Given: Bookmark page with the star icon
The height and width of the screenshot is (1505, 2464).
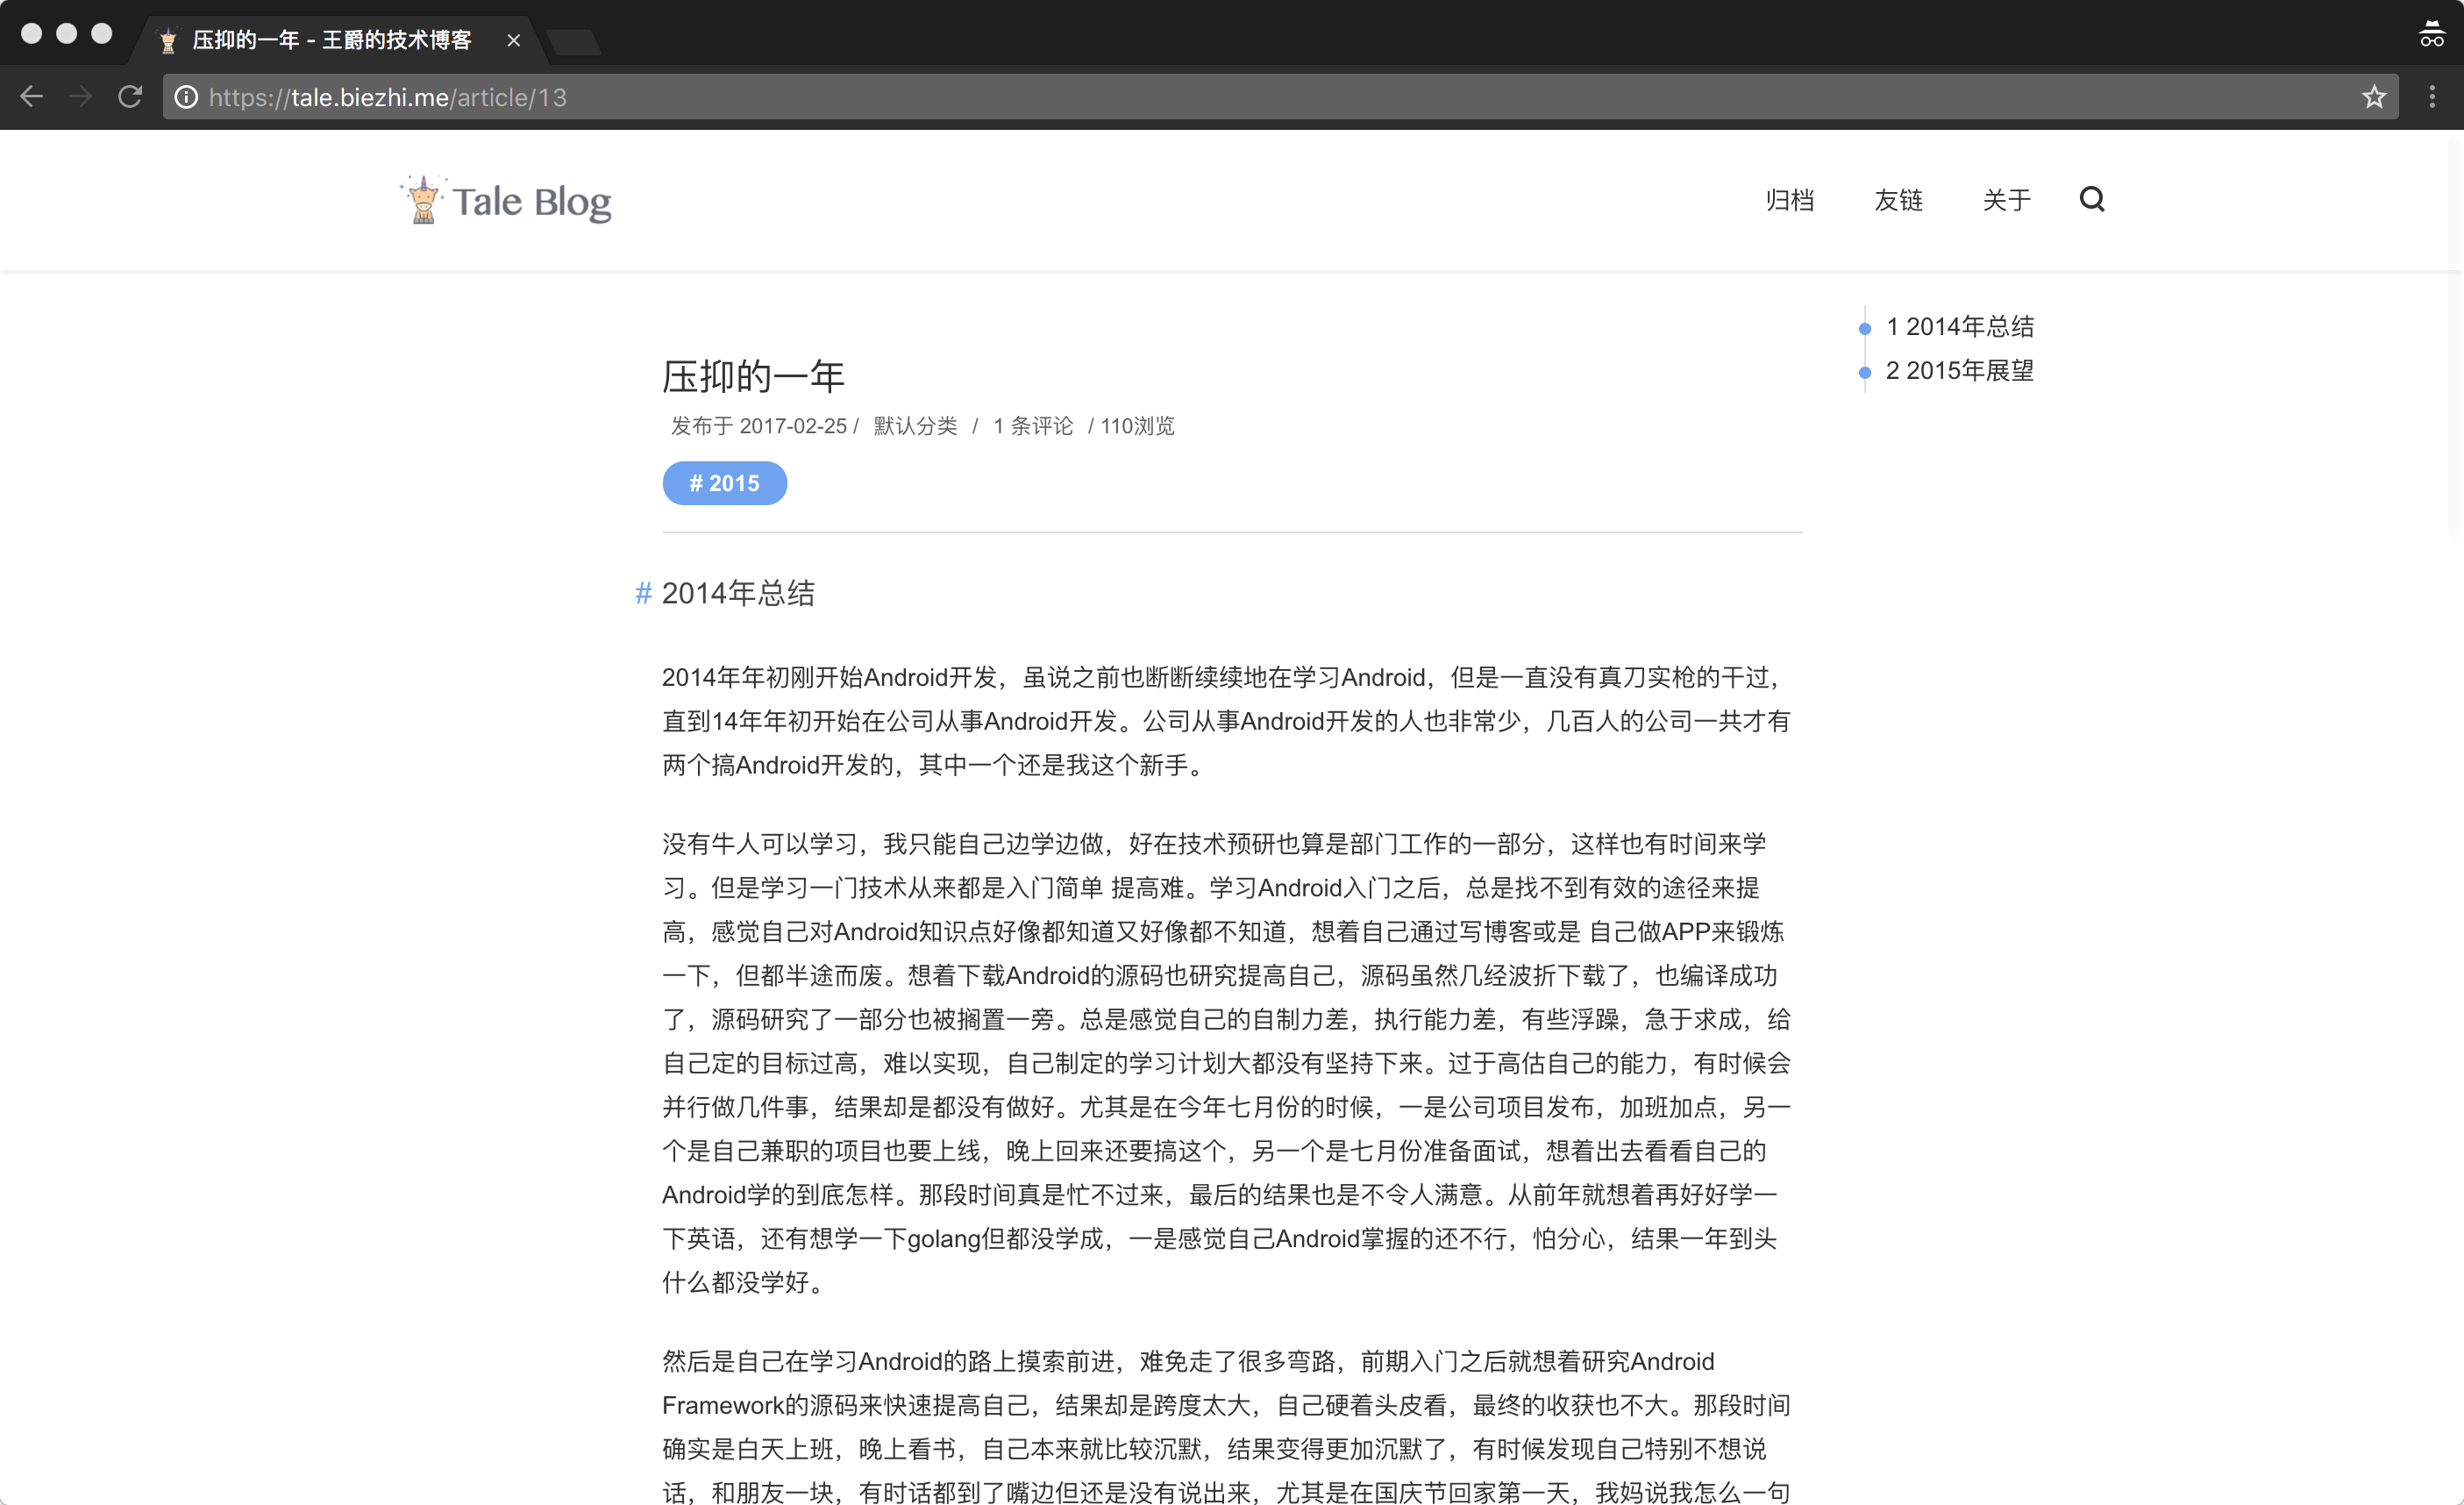Looking at the screenshot, I should click(2374, 97).
